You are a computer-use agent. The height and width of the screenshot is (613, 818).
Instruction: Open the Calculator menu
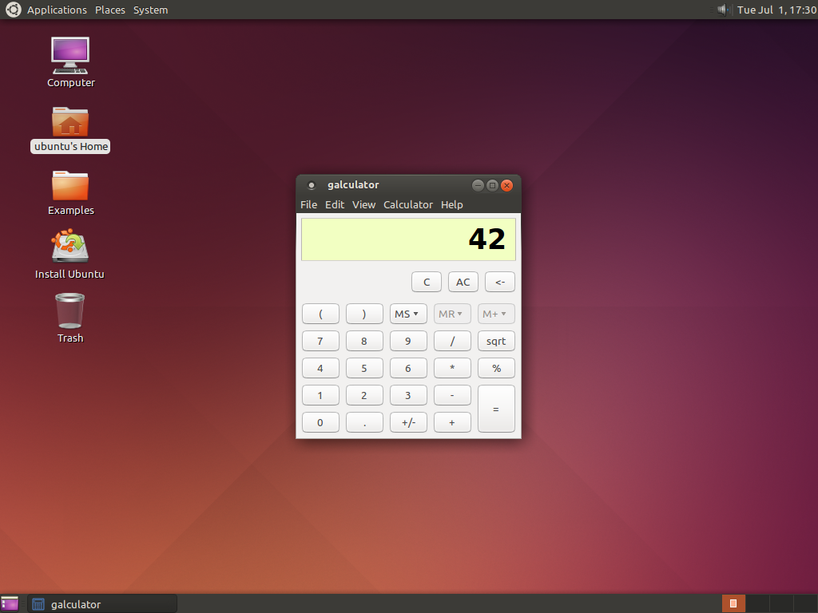[408, 204]
